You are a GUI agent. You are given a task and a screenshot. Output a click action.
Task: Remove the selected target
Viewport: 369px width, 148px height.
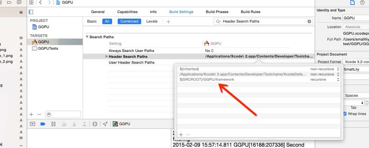pos(39,115)
